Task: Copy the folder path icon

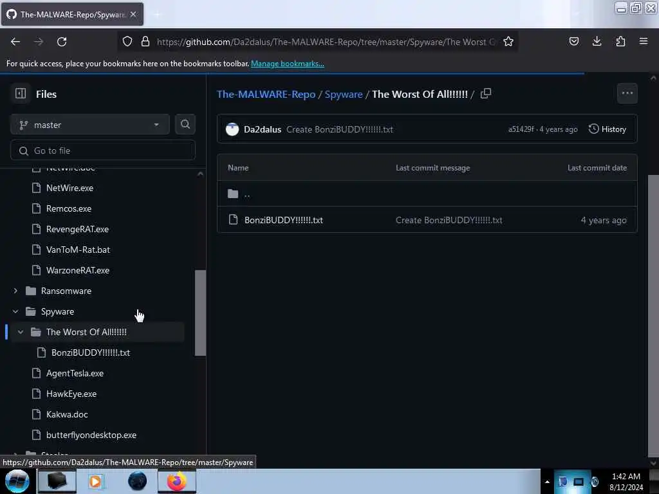Action: click(x=486, y=94)
